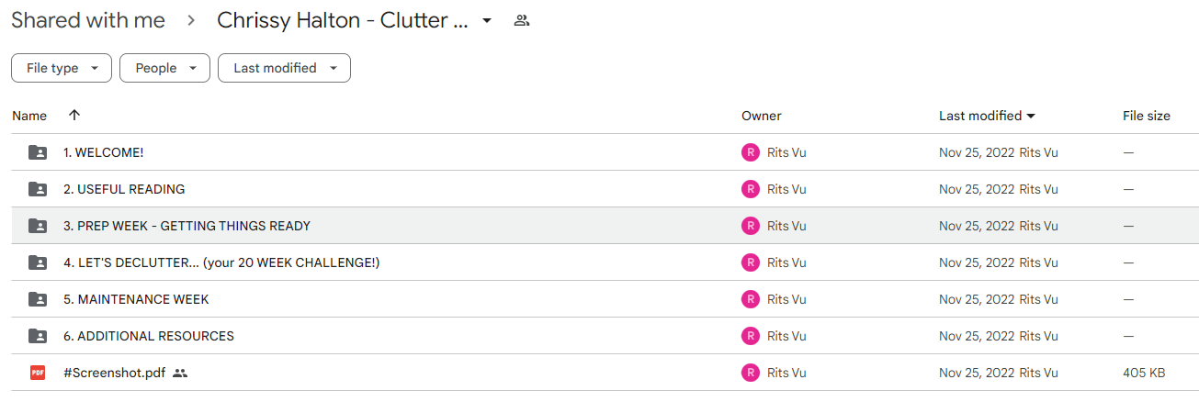Open the People filter dropdown
The image size is (1199, 413).
165,68
